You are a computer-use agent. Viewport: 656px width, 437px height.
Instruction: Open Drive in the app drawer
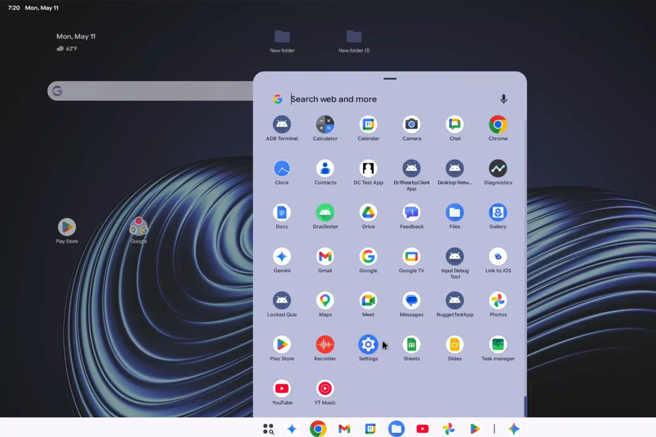tap(368, 212)
